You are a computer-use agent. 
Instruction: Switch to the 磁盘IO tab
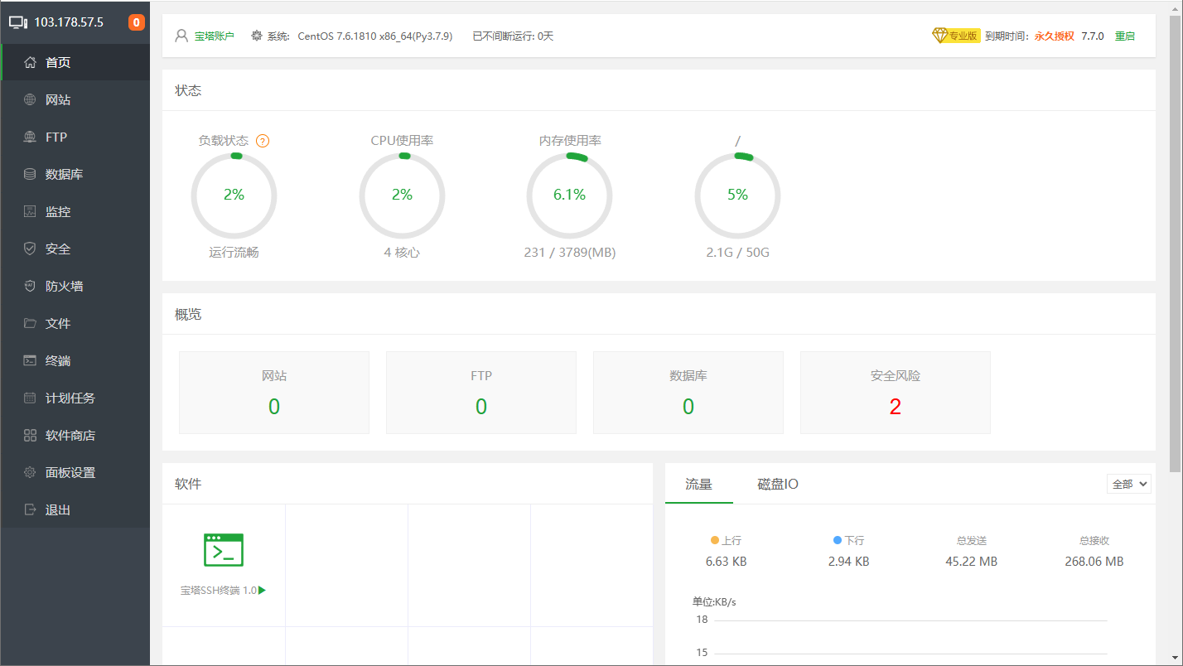click(x=776, y=484)
